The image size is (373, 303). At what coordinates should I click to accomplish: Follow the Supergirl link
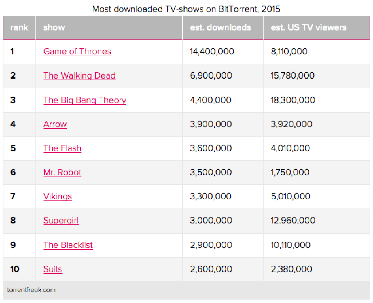[x=61, y=221]
